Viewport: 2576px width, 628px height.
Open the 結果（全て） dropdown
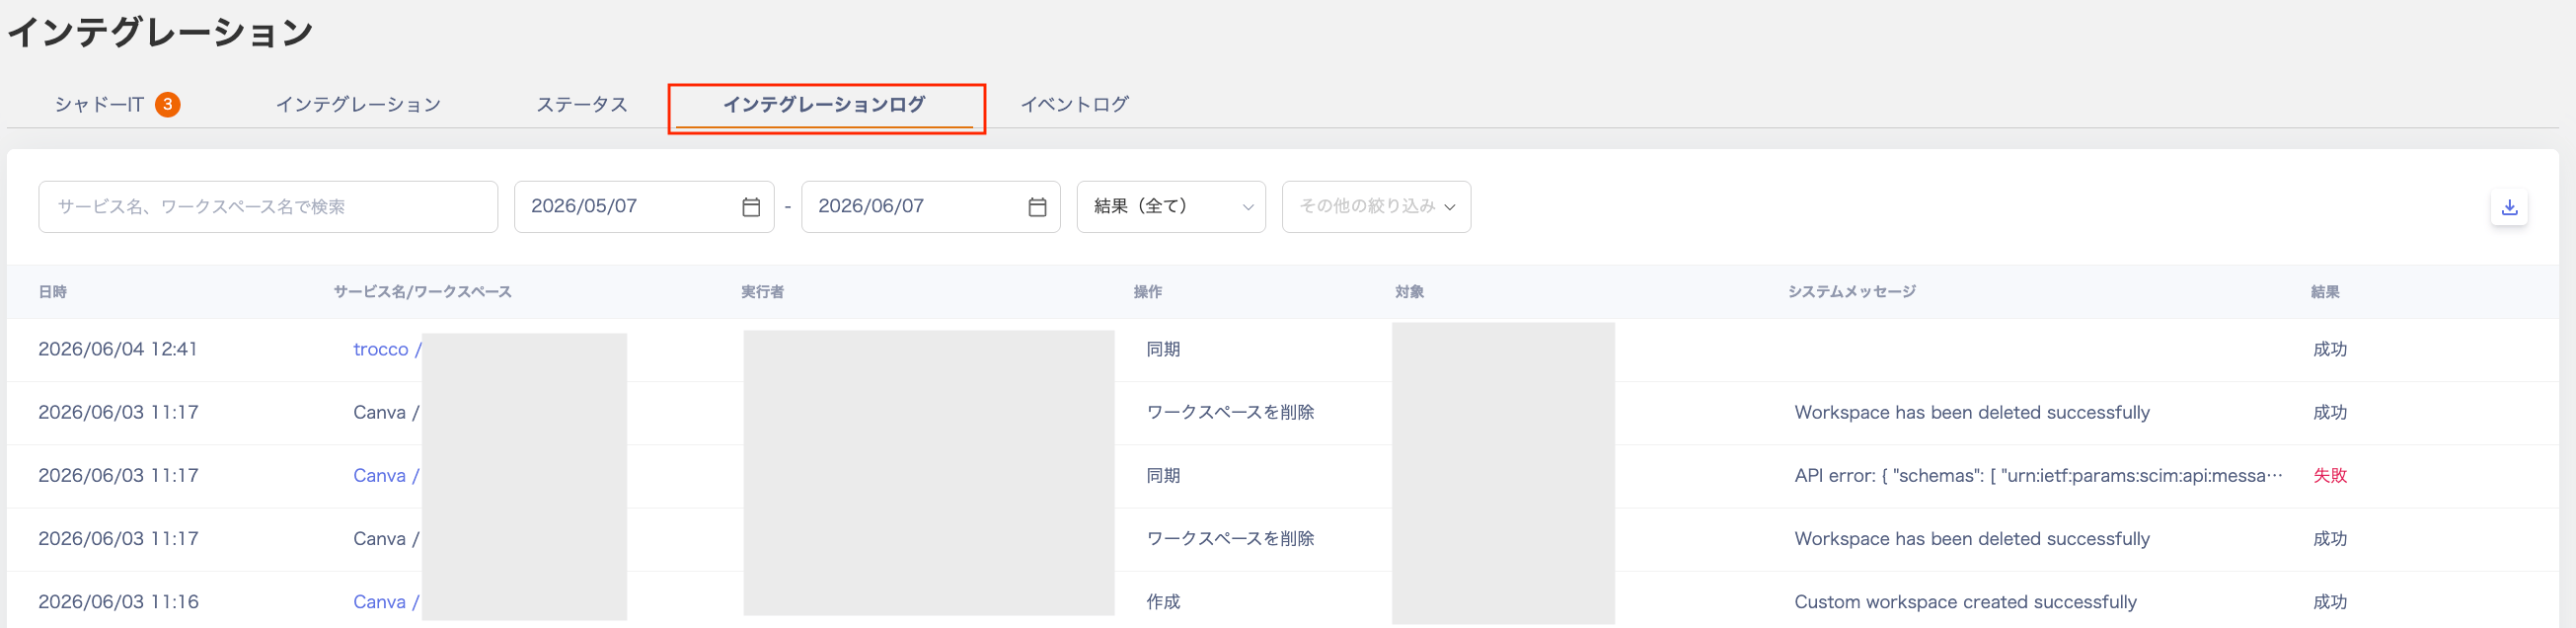1171,207
